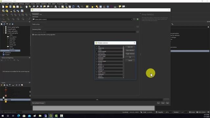Click the Text Annotation toolbar icon
The height and width of the screenshot is (118, 210).
point(124,7)
